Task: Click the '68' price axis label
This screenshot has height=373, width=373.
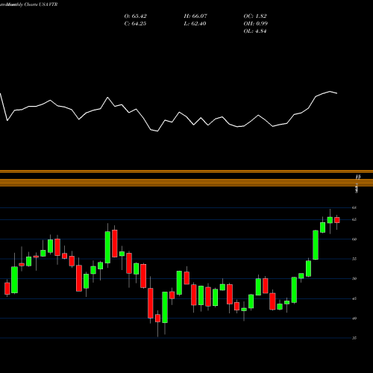Action: 354,207
